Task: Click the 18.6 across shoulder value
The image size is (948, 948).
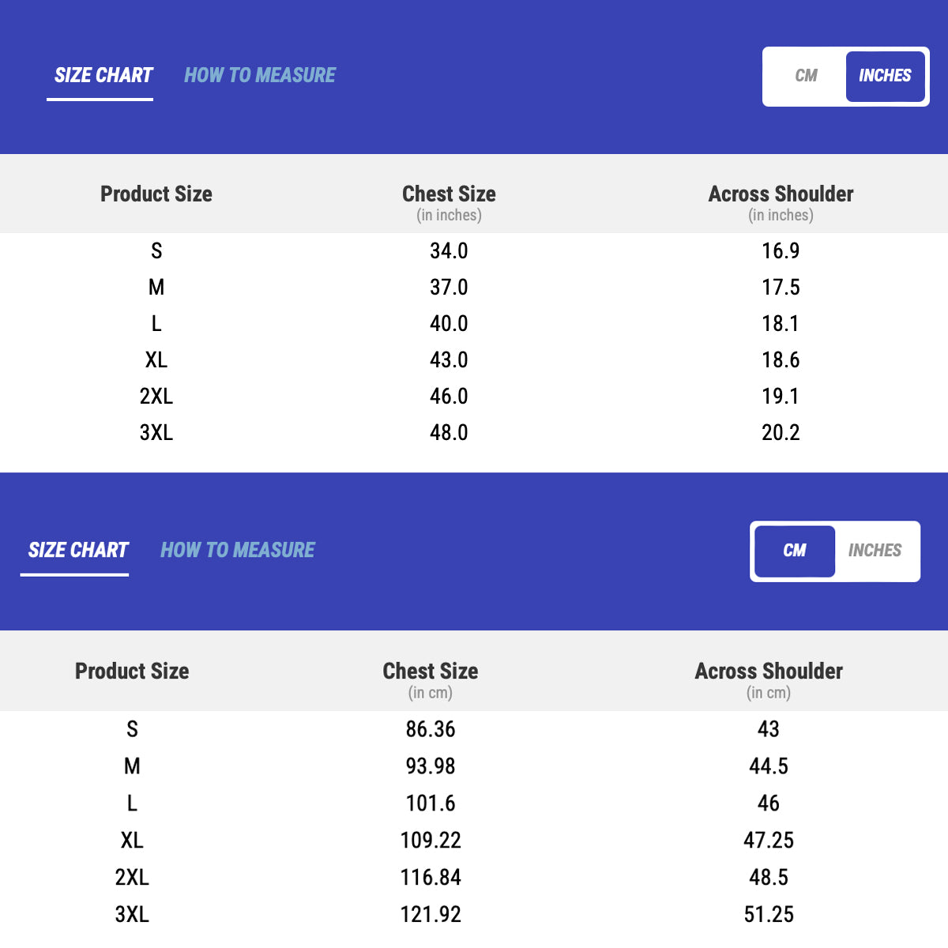Action: pyautogui.click(x=781, y=360)
